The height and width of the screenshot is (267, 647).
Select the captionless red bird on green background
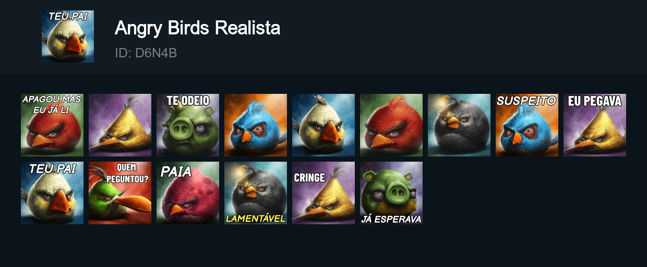coord(391,125)
